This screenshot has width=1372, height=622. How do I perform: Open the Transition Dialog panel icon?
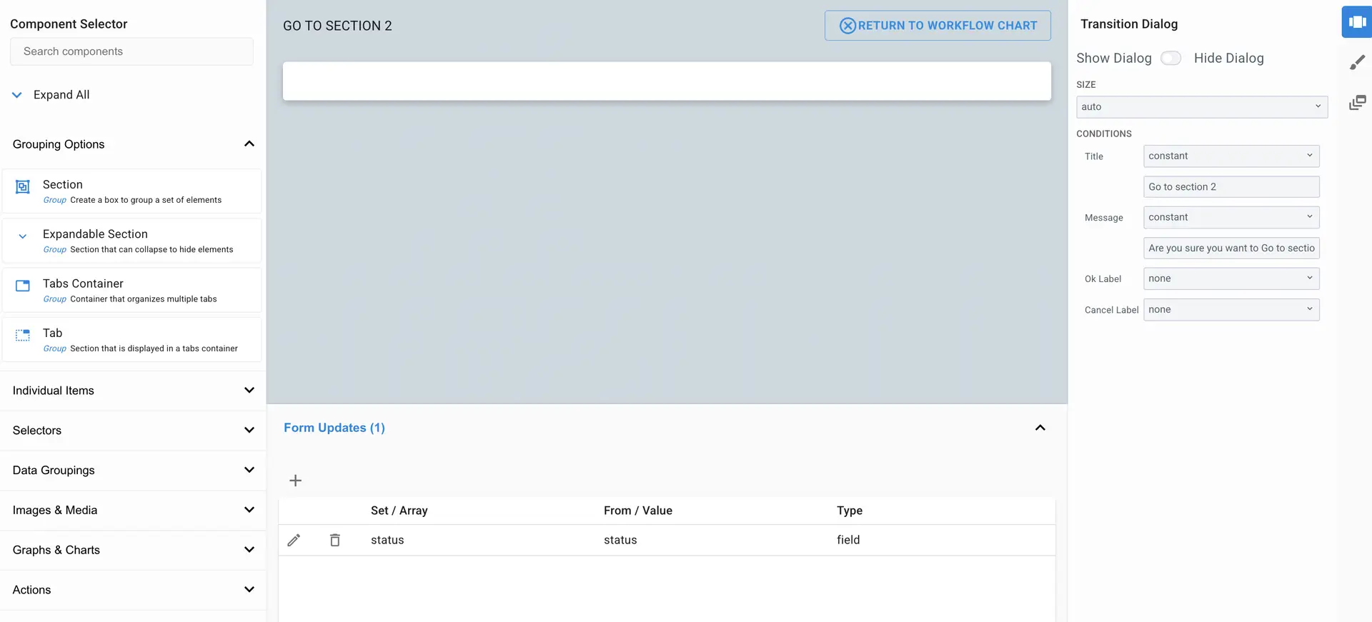[x=1357, y=22]
